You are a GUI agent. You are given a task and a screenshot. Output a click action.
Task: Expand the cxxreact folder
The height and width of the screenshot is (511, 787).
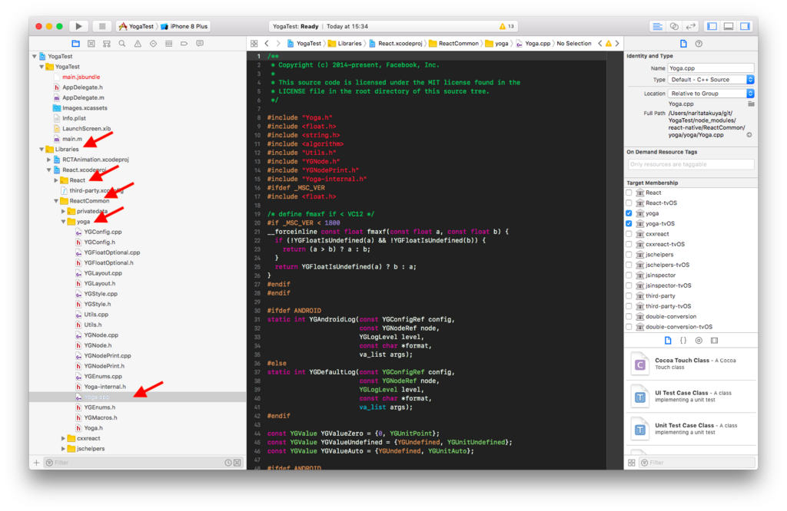tap(63, 438)
